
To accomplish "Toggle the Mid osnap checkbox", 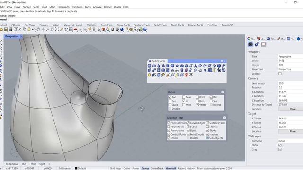I will click(211, 97).
